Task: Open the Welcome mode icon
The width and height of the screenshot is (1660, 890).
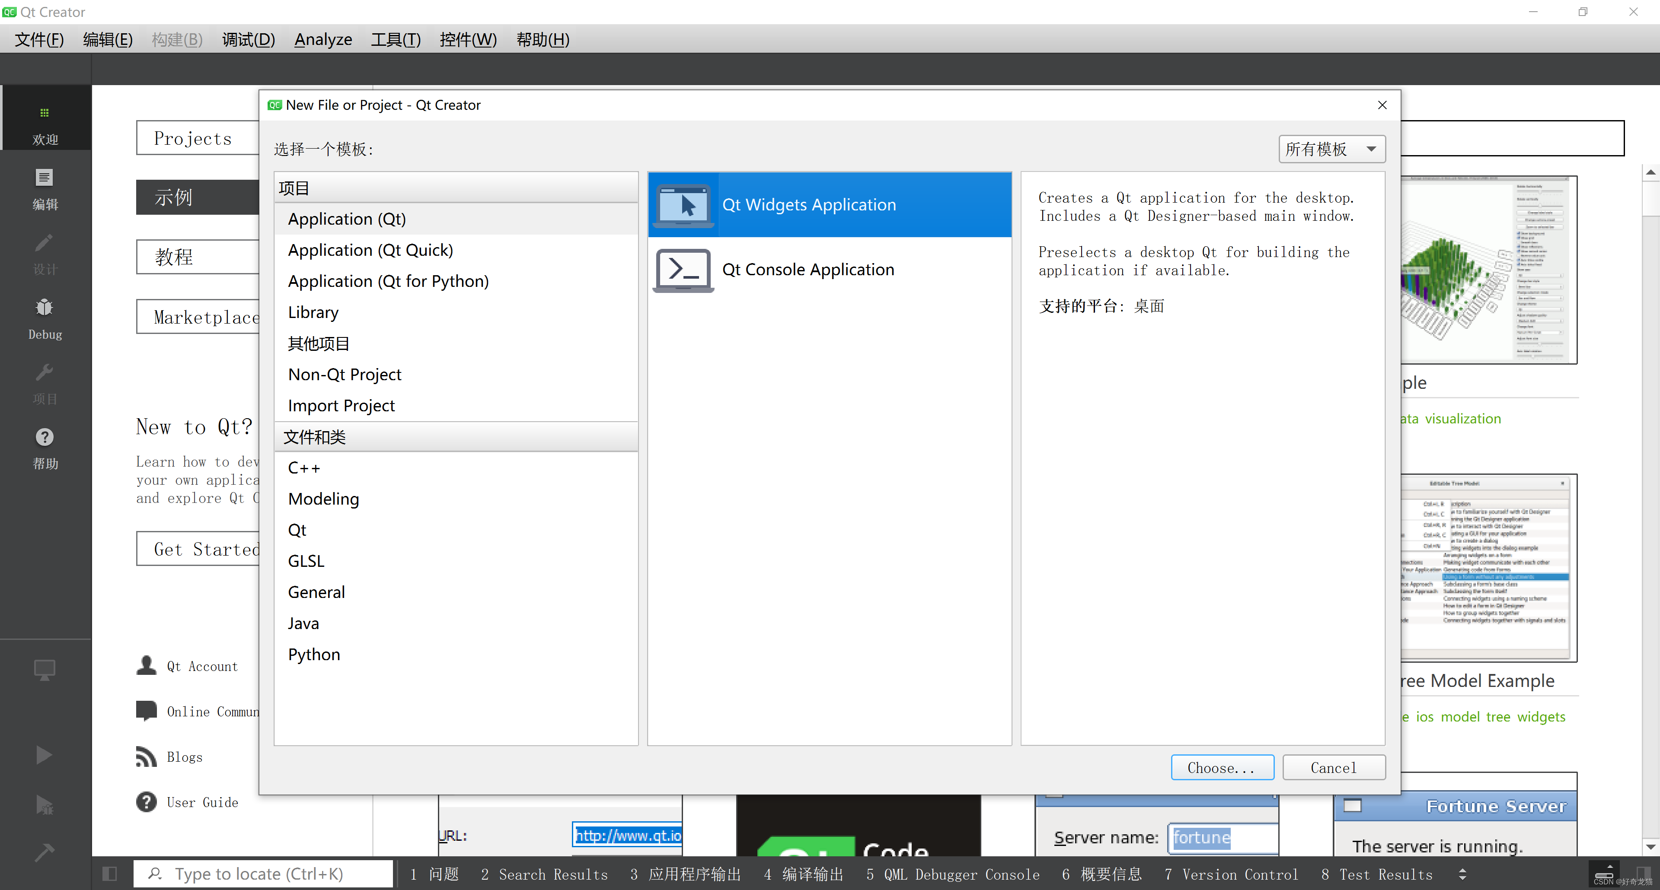Action: click(45, 113)
